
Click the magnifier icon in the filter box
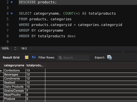click(60, 57)
